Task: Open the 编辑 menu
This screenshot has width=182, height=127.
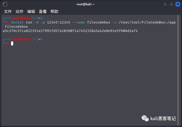Action: [31, 12]
